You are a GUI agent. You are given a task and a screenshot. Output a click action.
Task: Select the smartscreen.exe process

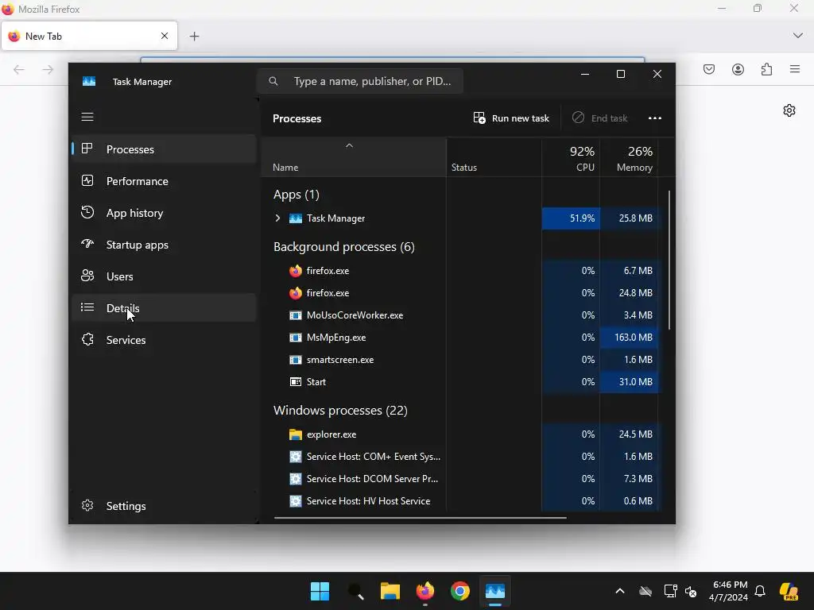click(460, 360)
